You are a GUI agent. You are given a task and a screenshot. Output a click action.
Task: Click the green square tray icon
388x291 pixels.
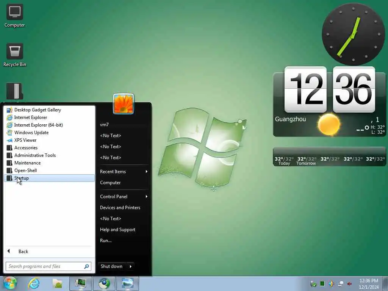click(x=322, y=283)
